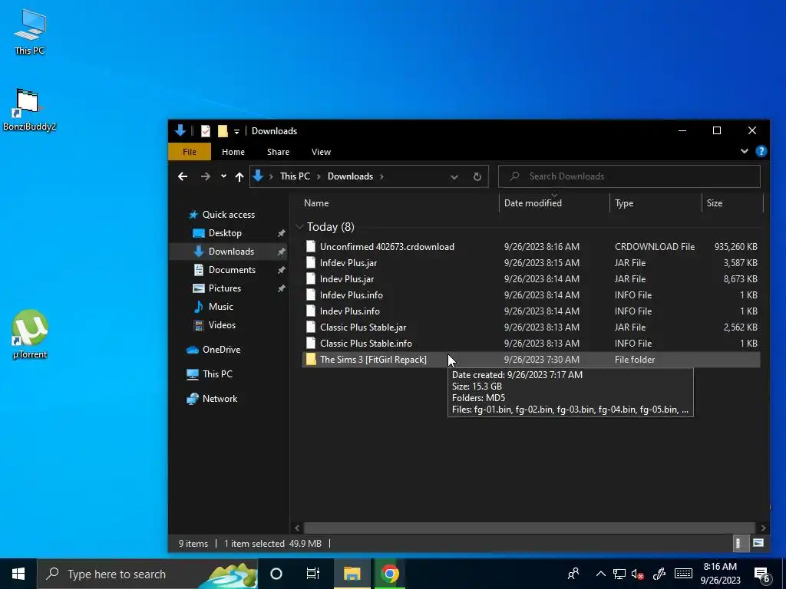Select Indev Plus.jar file
This screenshot has height=589, width=786.
point(531,278)
